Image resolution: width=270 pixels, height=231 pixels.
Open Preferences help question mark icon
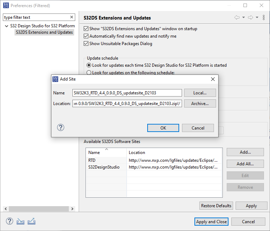10,221
